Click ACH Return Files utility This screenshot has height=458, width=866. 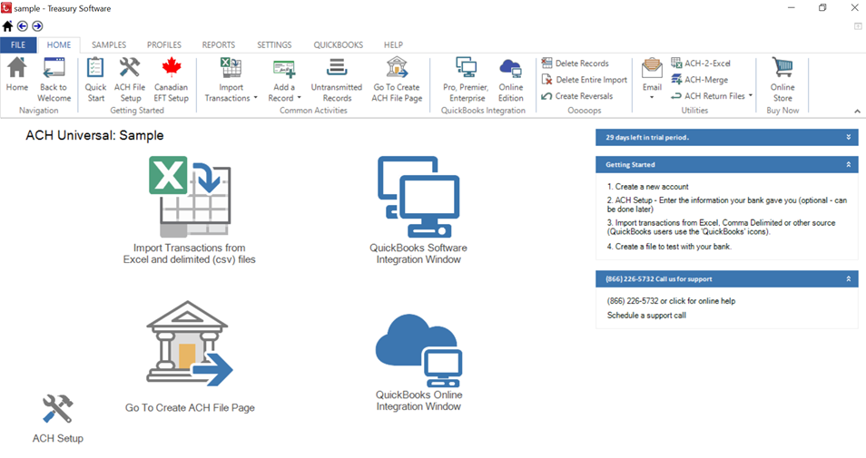point(708,96)
